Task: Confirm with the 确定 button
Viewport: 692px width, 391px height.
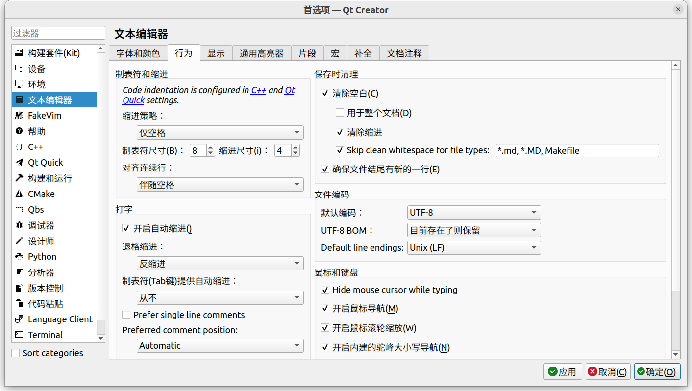Action: coord(657,372)
